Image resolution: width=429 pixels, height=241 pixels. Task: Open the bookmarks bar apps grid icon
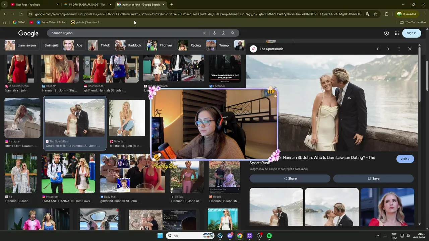[4, 22]
